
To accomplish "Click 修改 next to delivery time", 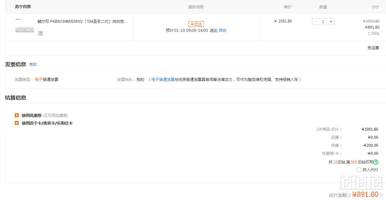I will click(x=223, y=30).
